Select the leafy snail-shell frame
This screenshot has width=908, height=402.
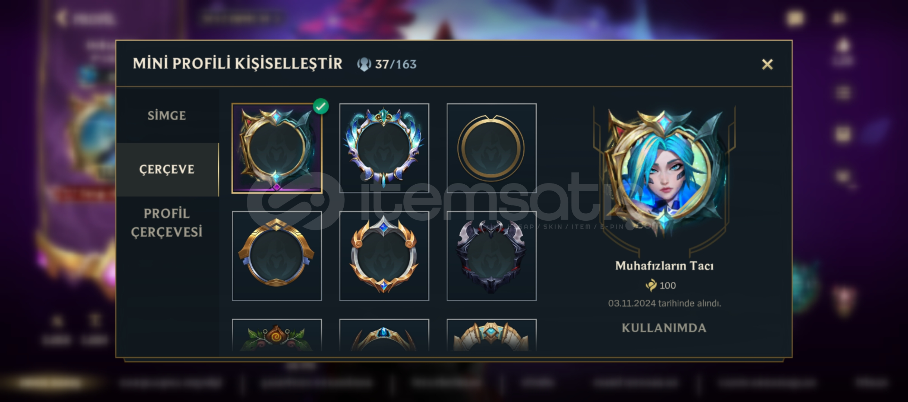(x=277, y=335)
